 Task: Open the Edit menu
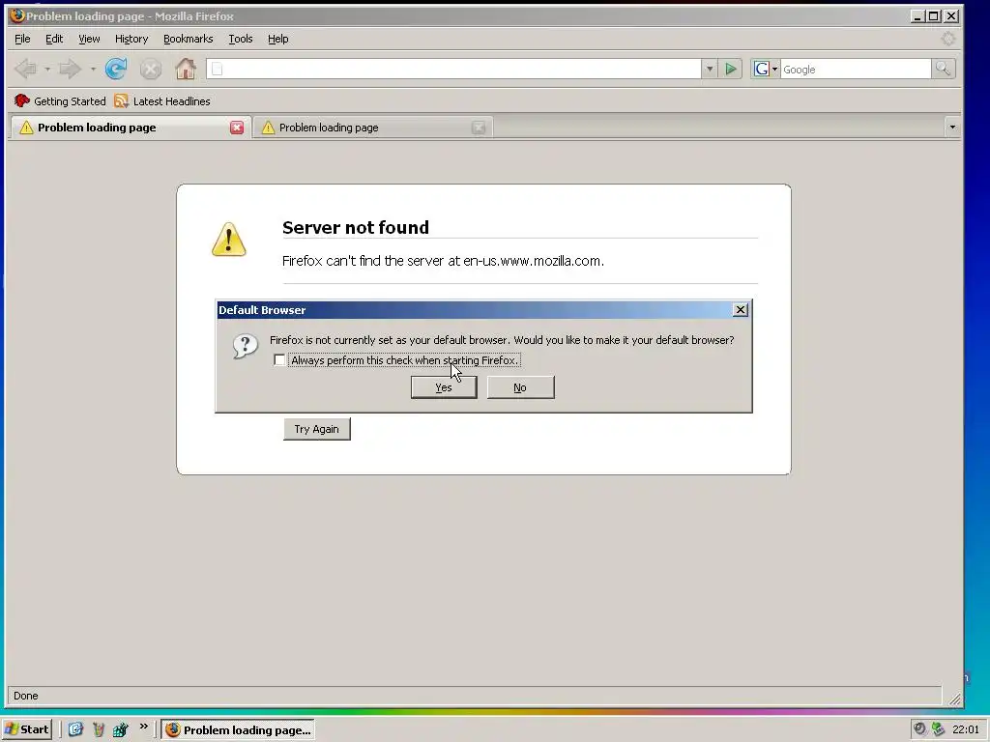click(x=54, y=39)
